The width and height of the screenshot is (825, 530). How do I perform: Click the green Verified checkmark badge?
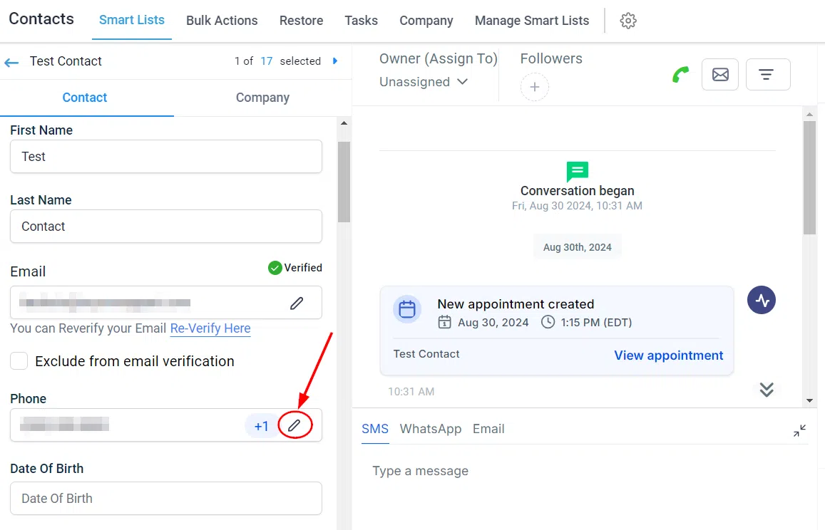(275, 268)
